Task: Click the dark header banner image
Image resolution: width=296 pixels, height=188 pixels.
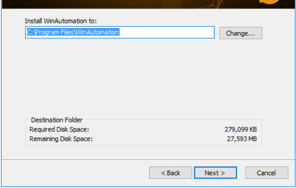Action: (x=148, y=4)
